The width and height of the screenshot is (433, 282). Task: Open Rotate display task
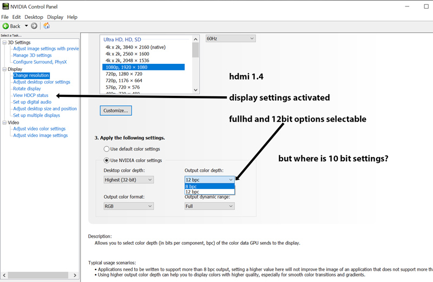[27, 89]
